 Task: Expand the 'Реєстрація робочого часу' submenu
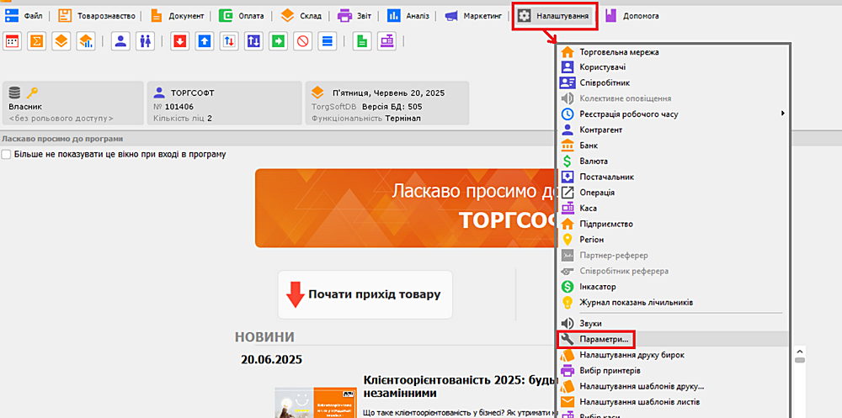[640, 114]
